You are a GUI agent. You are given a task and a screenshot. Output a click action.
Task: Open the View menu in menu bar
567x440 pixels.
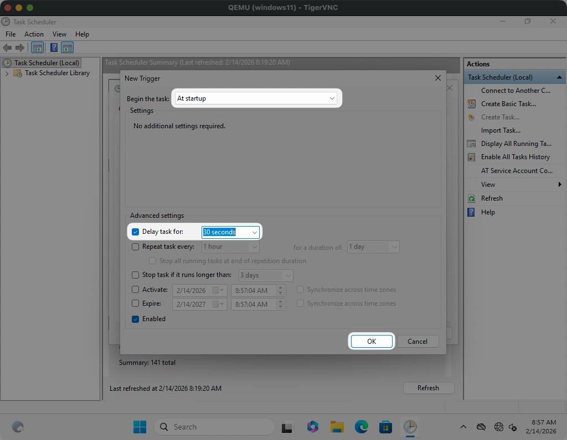tap(59, 34)
